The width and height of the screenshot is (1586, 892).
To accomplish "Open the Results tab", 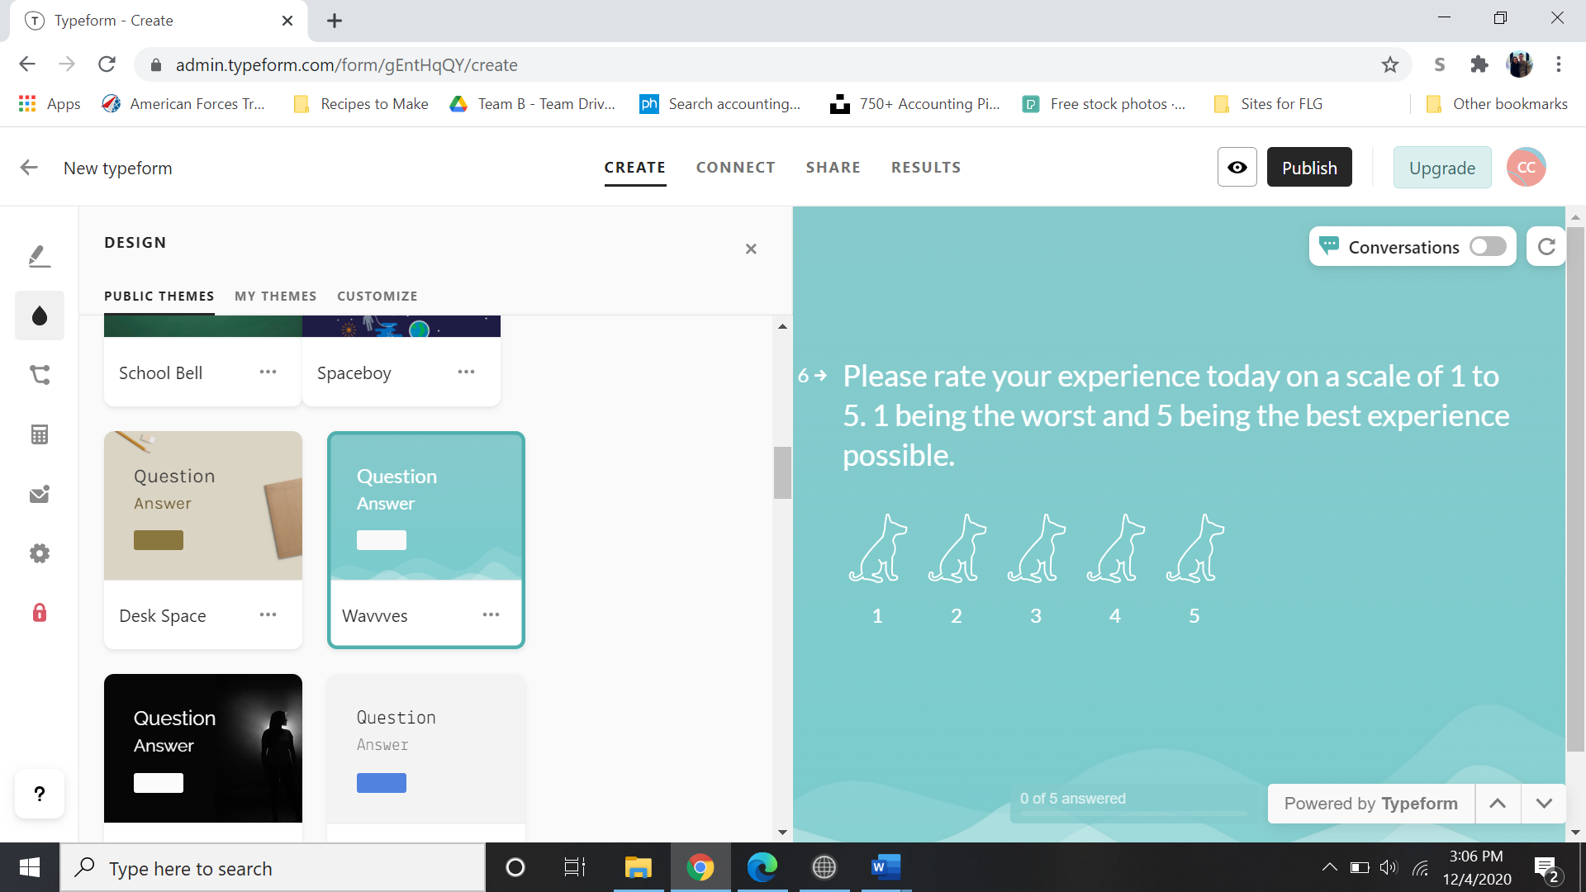I will 925,168.
